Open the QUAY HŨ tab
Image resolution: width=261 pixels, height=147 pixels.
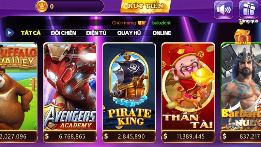tap(129, 33)
